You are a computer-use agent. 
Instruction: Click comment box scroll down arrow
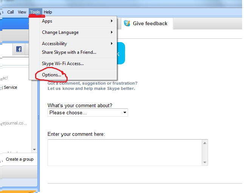click(205, 162)
